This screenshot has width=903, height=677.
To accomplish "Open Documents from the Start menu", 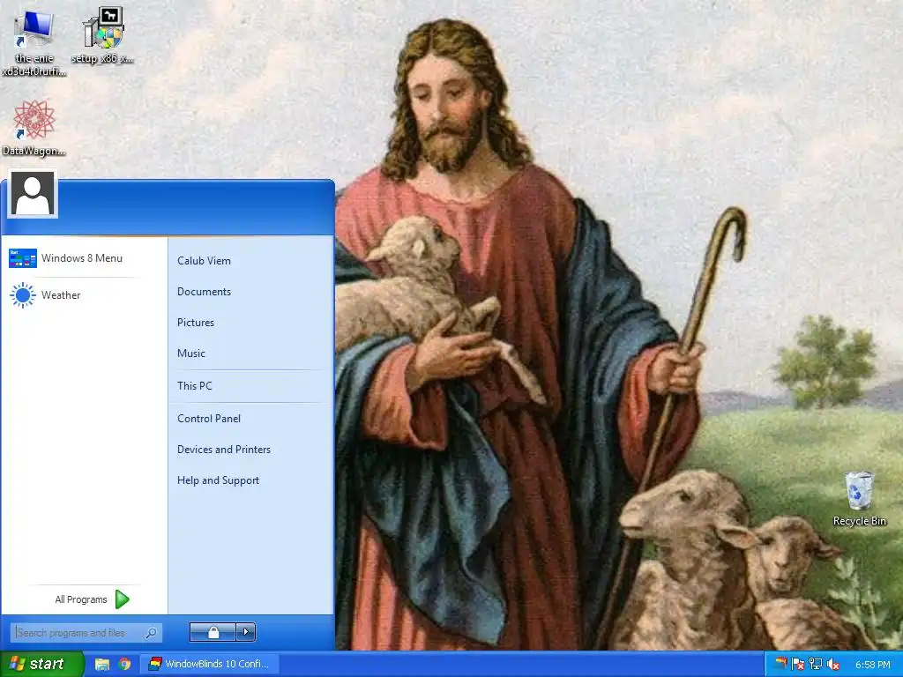I will [x=204, y=292].
